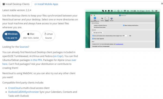Open the Install Desktop Clients tab

coord(16,4)
